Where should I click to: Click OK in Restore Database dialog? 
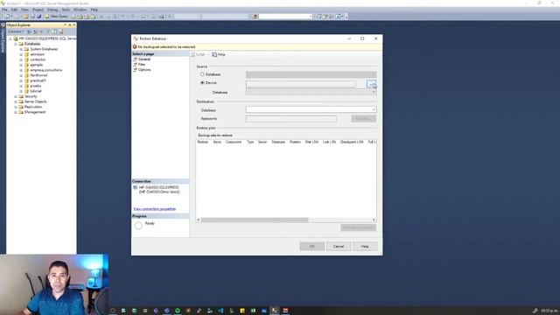pos(312,247)
